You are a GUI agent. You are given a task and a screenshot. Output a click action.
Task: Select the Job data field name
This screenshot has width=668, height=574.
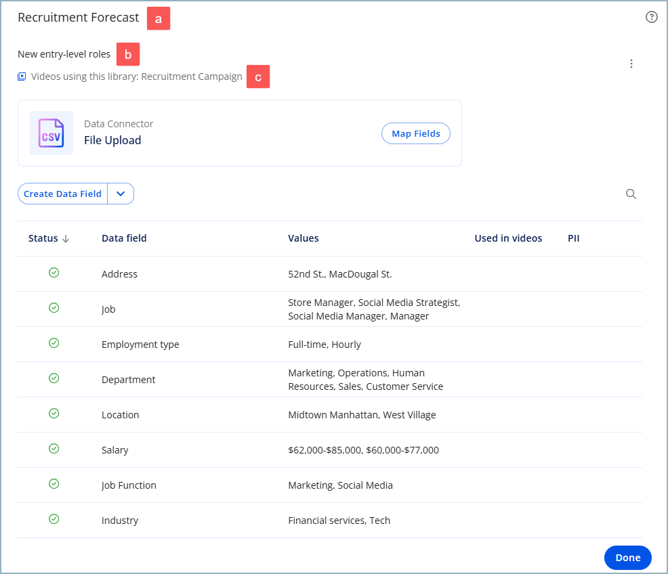point(108,309)
